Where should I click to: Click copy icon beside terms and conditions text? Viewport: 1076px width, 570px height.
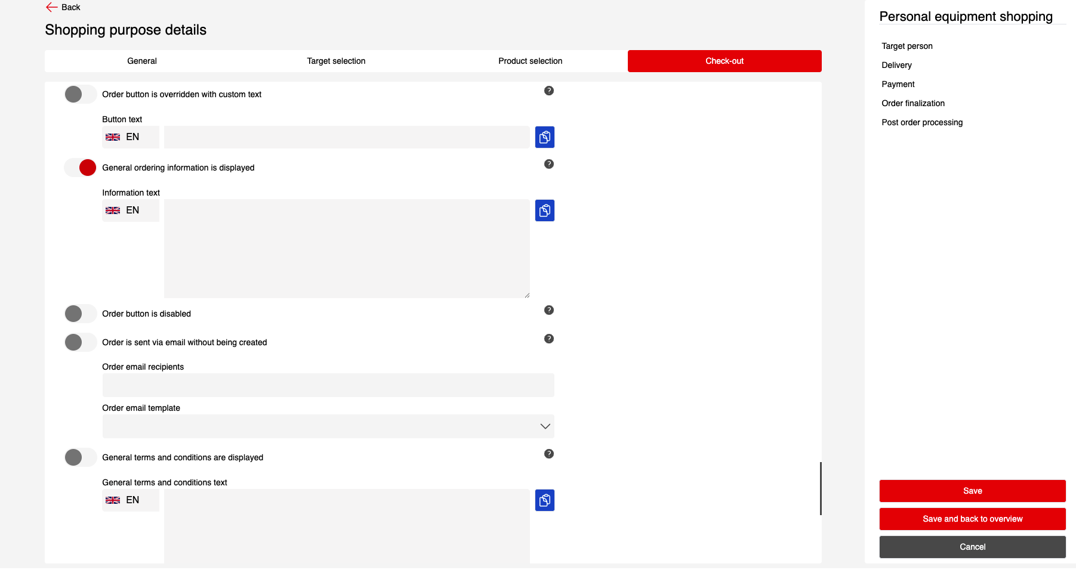(x=544, y=500)
